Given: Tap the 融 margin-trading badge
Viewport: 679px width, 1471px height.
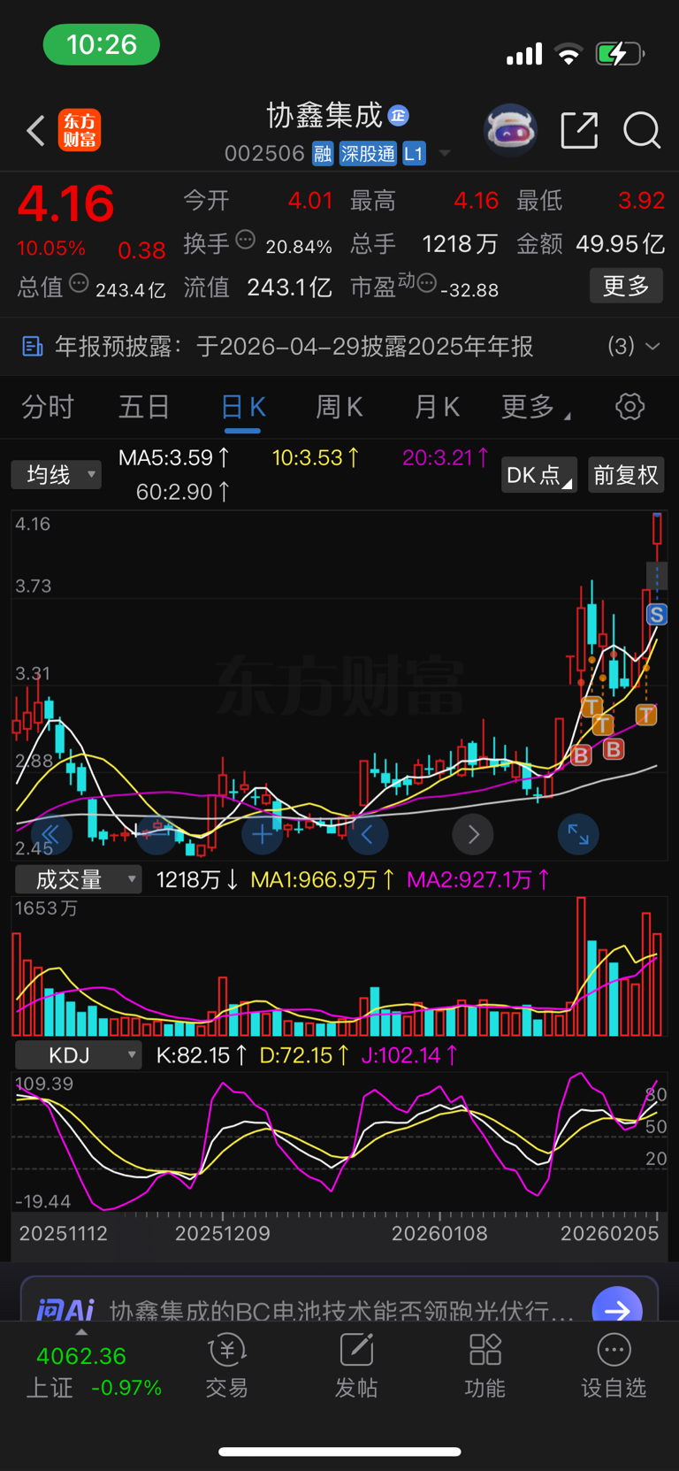Looking at the screenshot, I should point(323,154).
